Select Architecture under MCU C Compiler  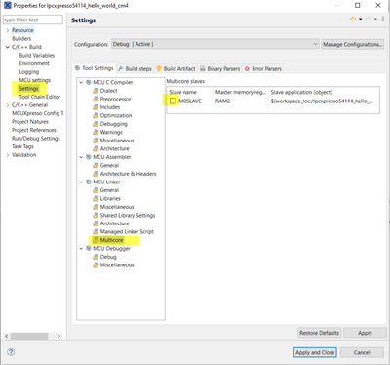coord(114,148)
